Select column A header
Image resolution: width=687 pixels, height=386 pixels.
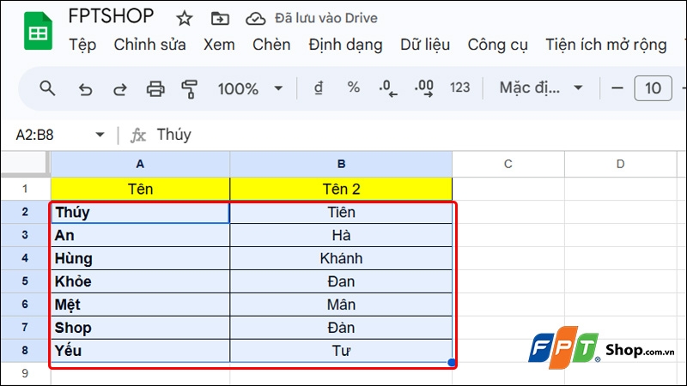point(140,164)
